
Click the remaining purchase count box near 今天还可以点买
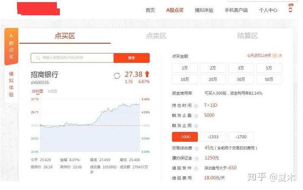click(275, 55)
